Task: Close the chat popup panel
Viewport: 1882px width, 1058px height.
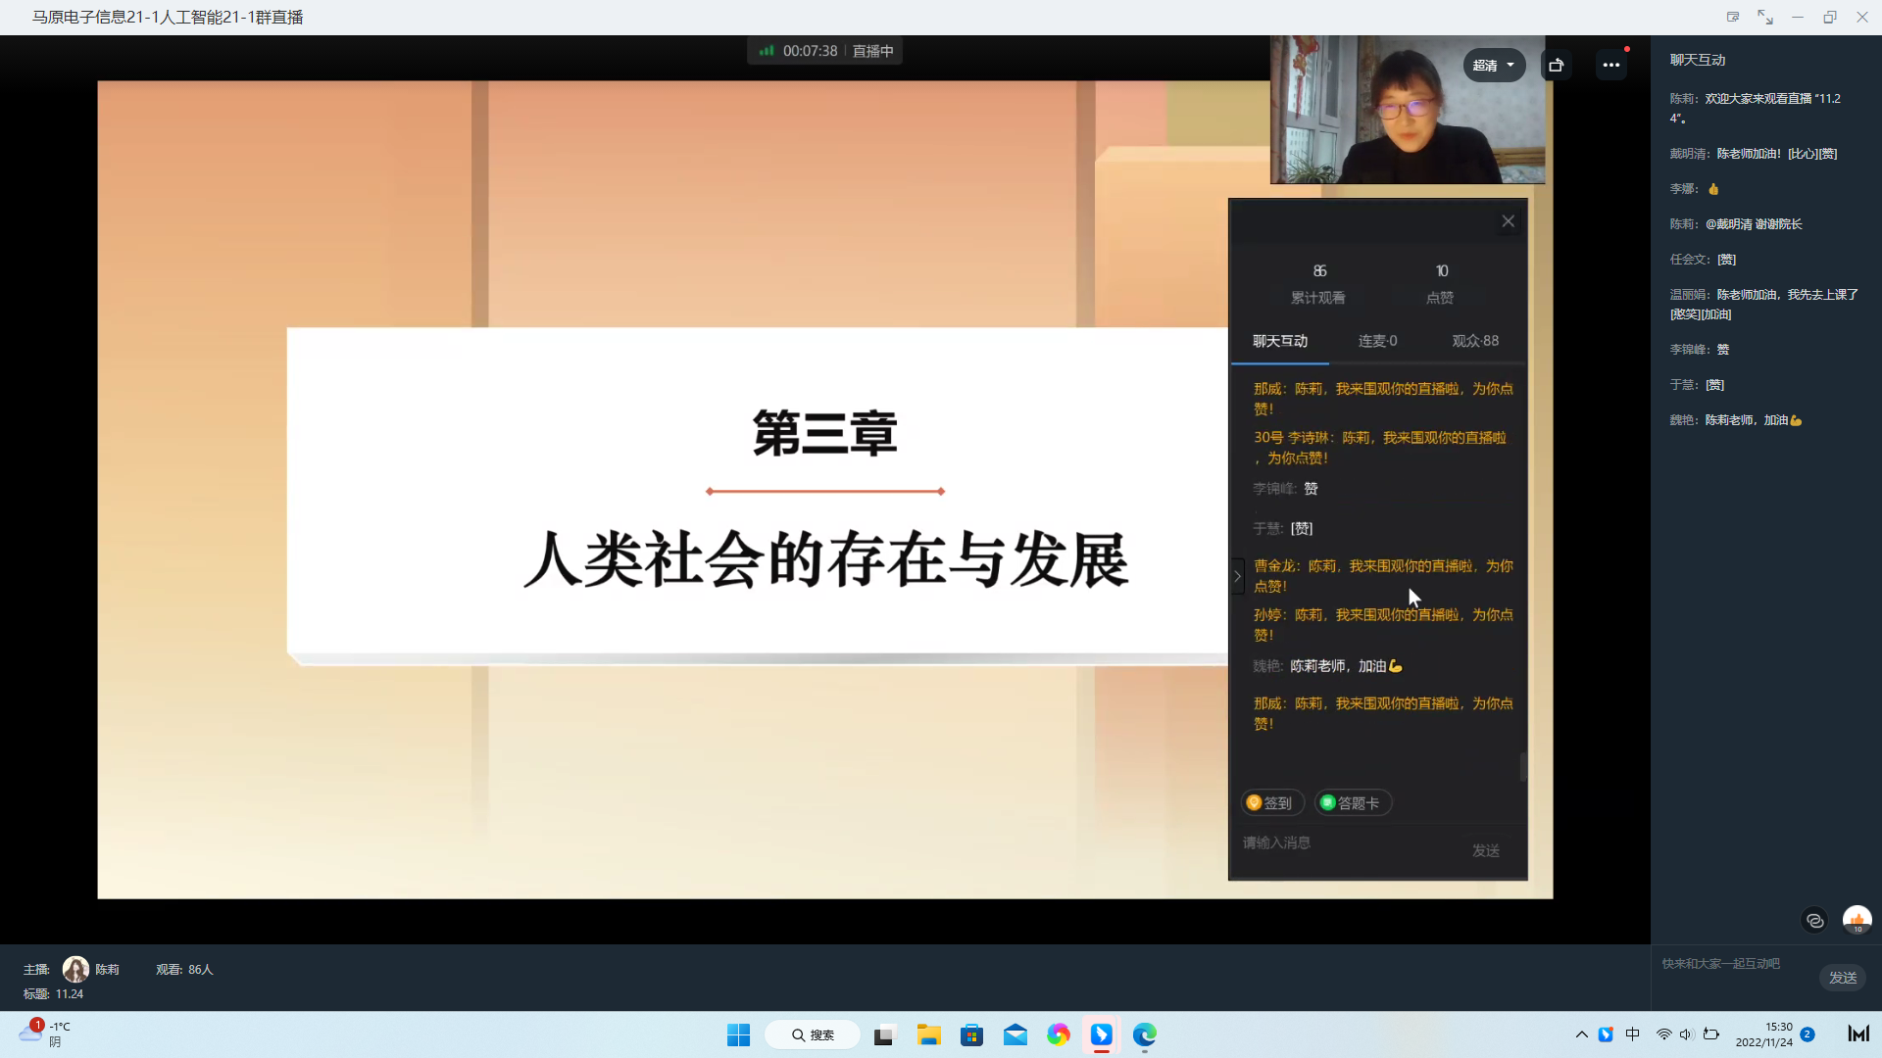Action: pyautogui.click(x=1508, y=221)
